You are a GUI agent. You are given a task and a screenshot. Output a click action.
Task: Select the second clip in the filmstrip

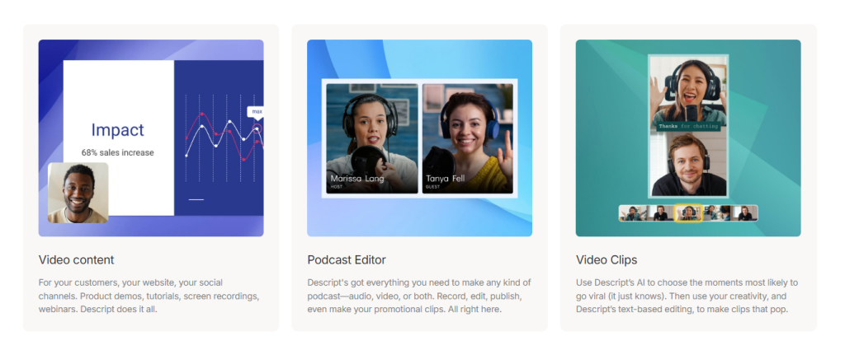[x=660, y=213]
